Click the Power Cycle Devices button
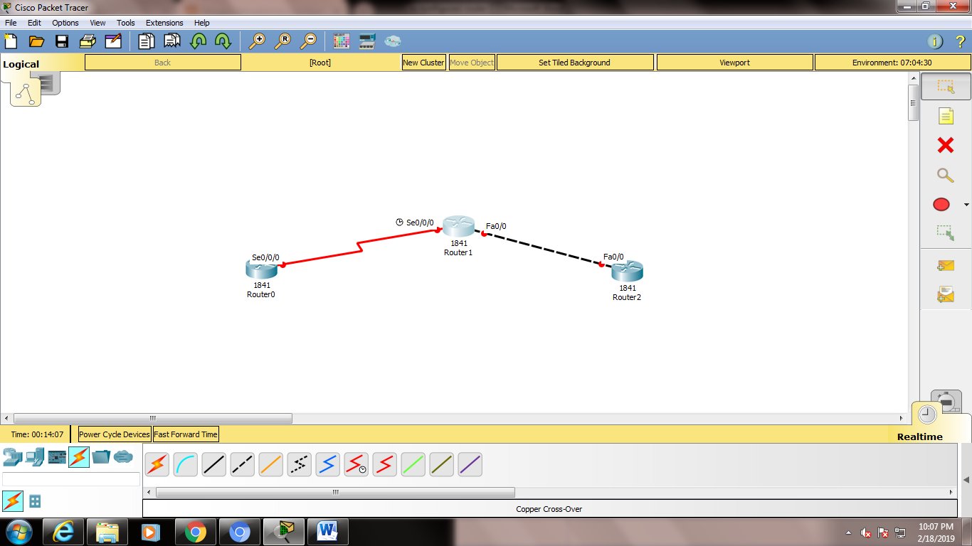The width and height of the screenshot is (972, 546). pyautogui.click(x=113, y=434)
